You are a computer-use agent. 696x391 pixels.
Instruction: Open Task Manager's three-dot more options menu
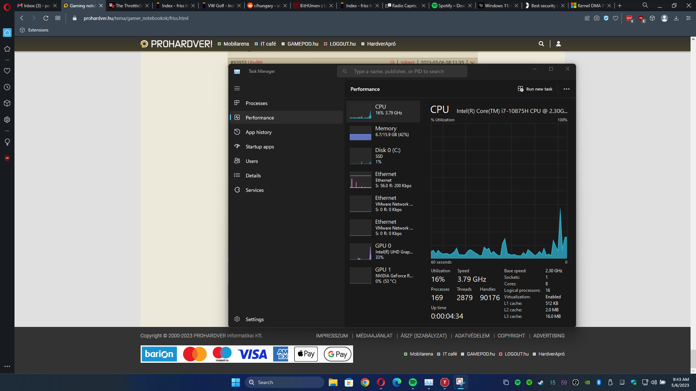click(x=566, y=89)
